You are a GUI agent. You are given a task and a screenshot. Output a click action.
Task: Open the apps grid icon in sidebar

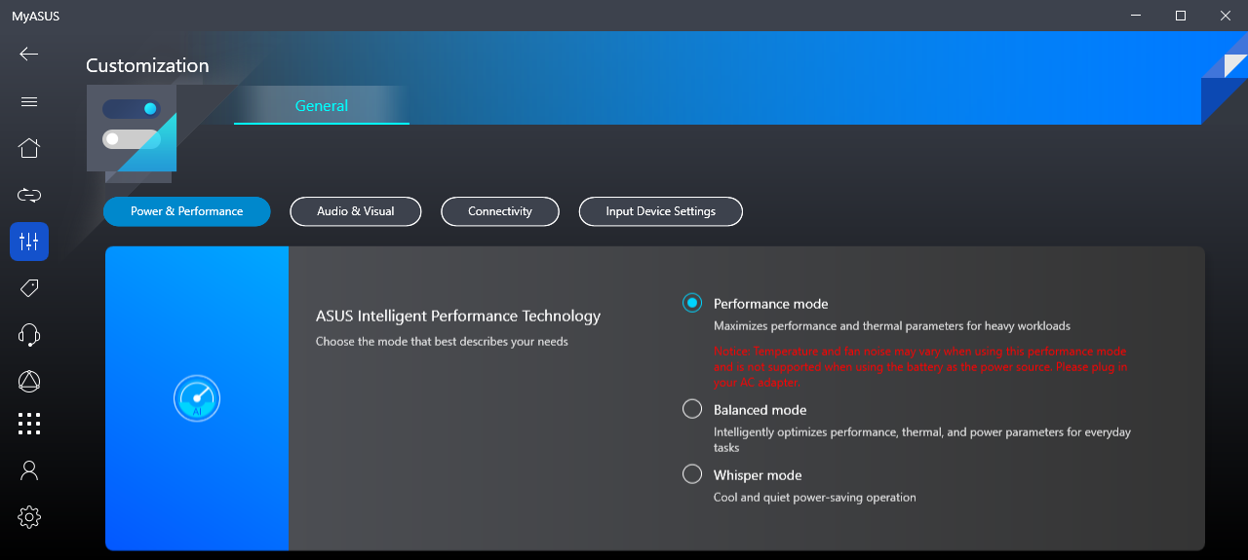click(29, 424)
